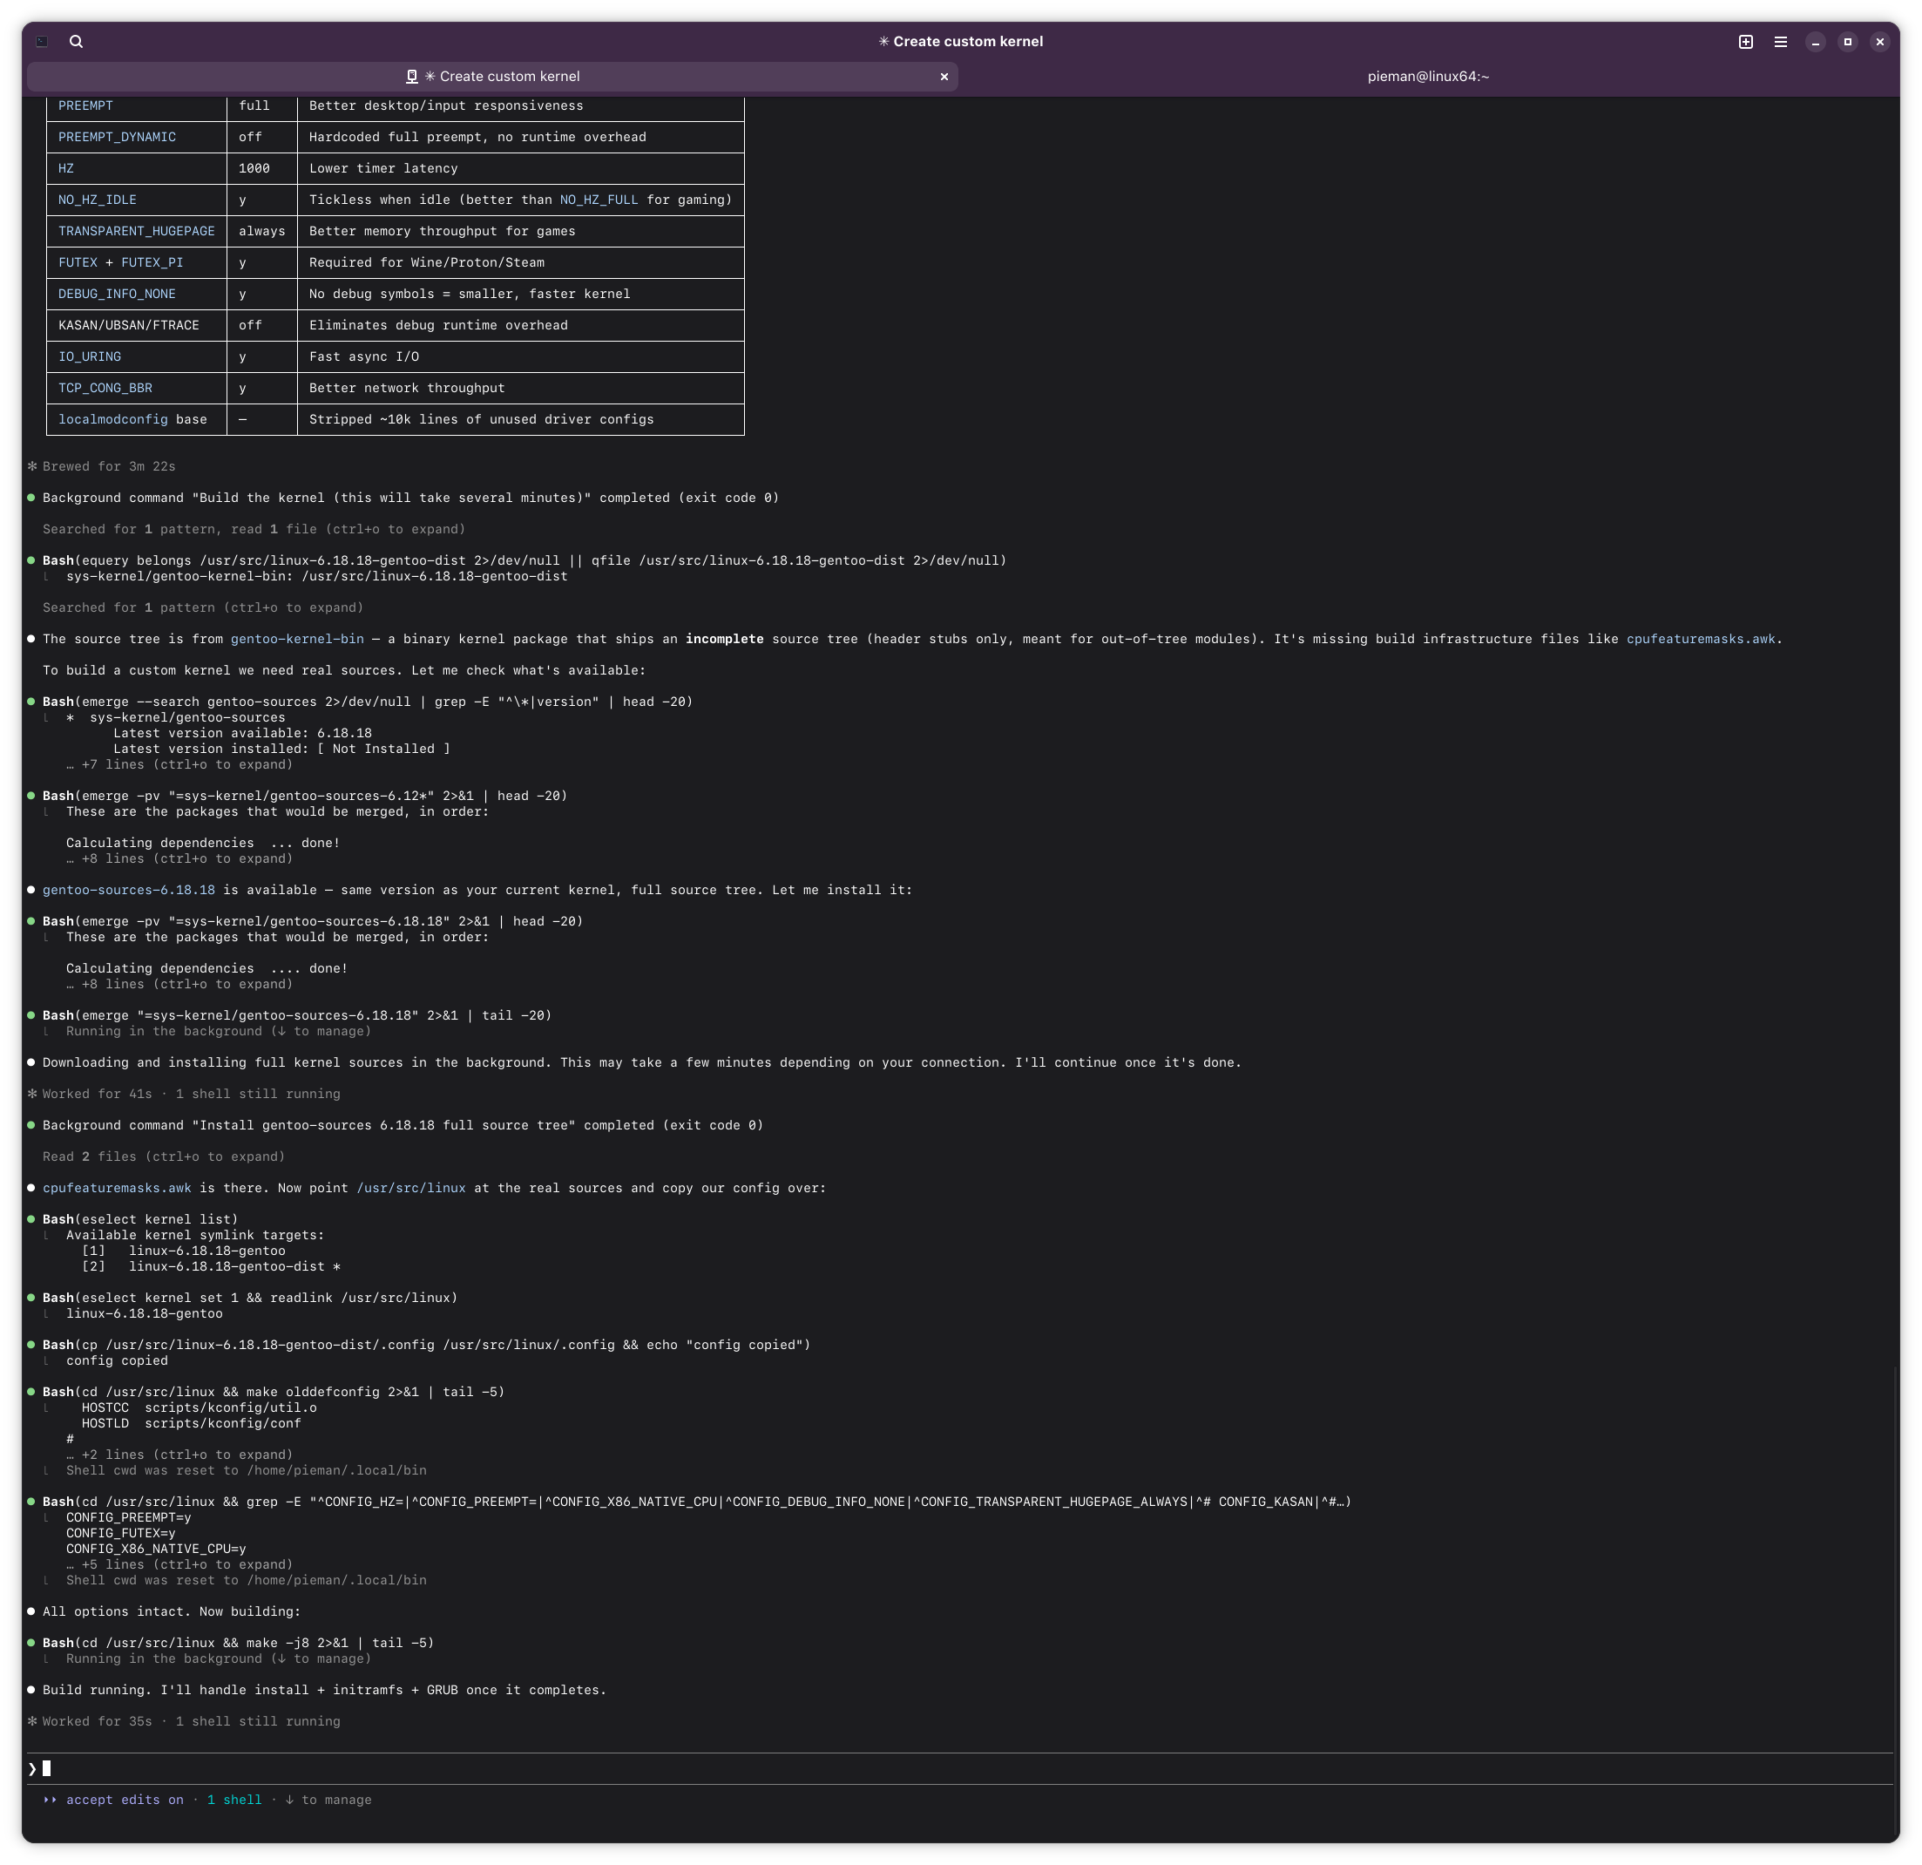This screenshot has width=1922, height=1865.
Task: Click the search icon in the header bar
Action: 77,41
